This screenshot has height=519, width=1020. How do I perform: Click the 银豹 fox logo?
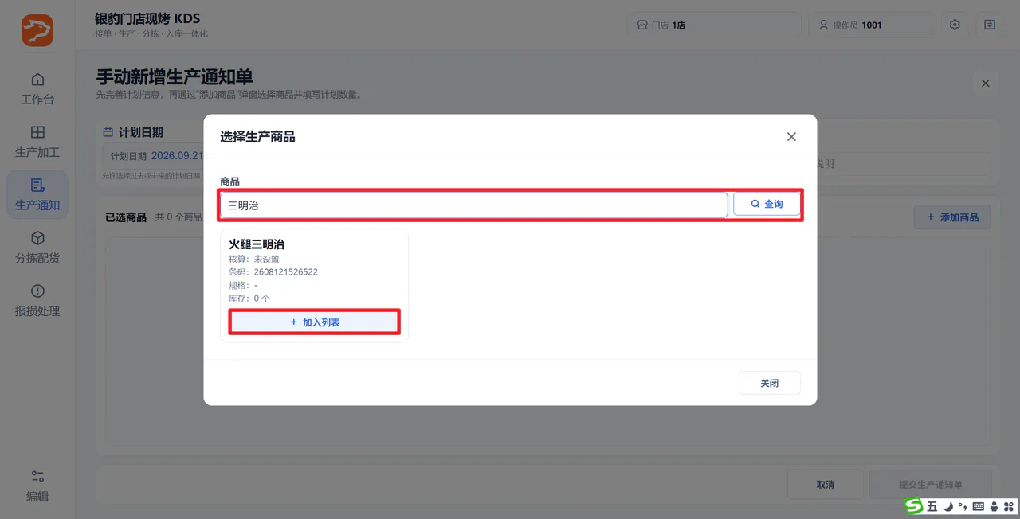(x=37, y=30)
